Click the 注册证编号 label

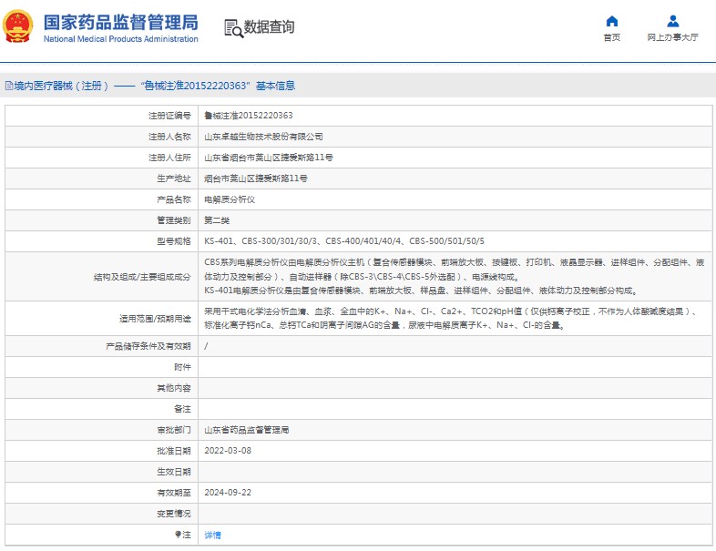(x=169, y=116)
